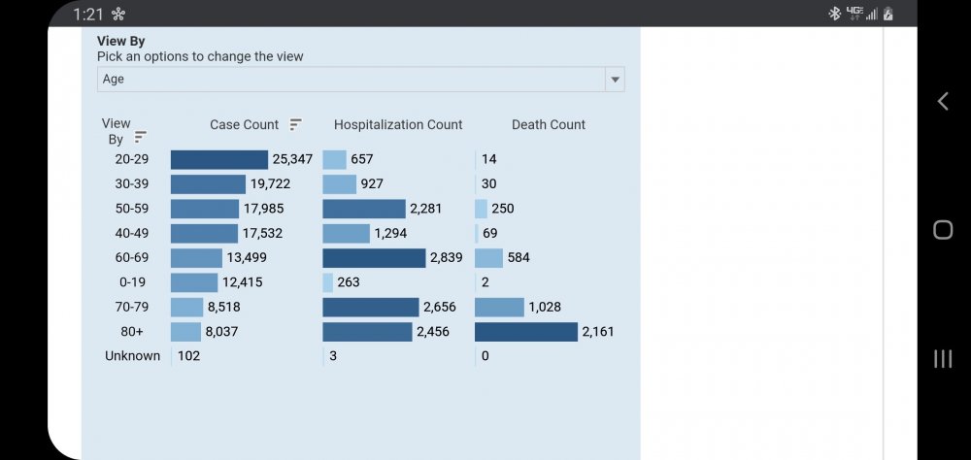This screenshot has width=971, height=460.
Task: Click the 102 unknown case value
Action: point(189,356)
